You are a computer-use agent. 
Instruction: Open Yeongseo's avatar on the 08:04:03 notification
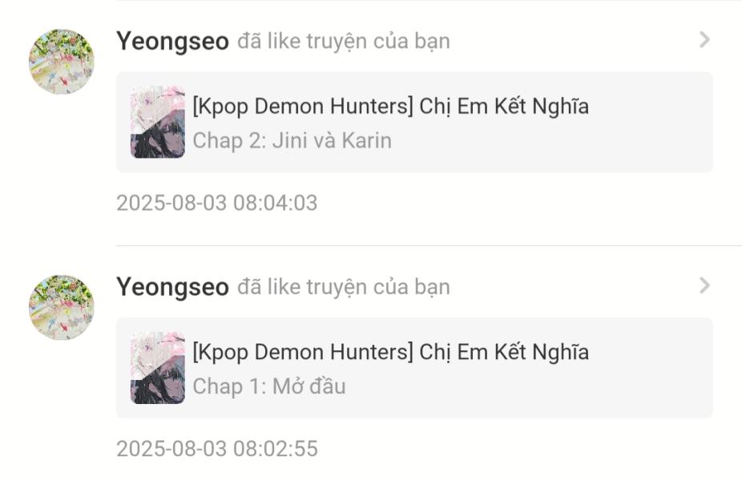click(x=62, y=62)
